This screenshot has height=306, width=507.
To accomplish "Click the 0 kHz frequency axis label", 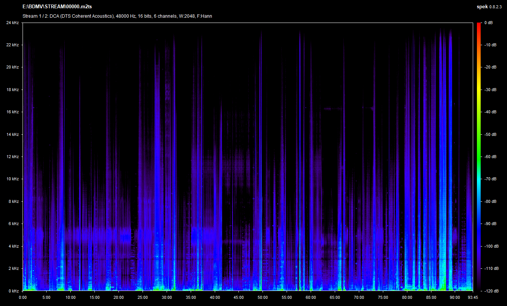I will [x=14, y=291].
